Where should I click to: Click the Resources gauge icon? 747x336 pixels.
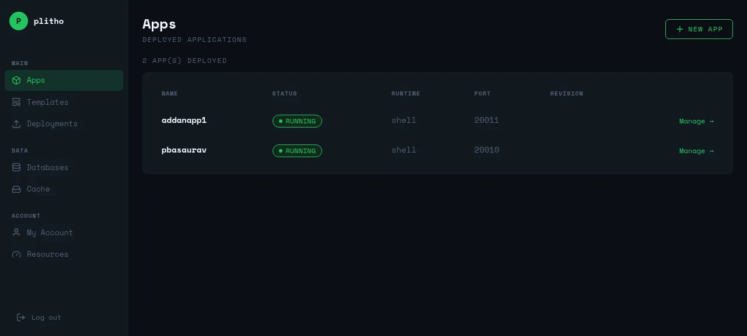(16, 254)
